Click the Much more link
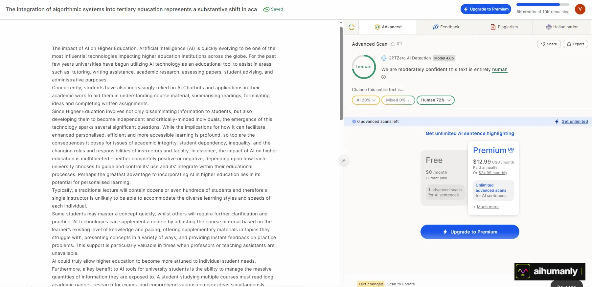This screenshot has height=287, width=592. (488, 207)
